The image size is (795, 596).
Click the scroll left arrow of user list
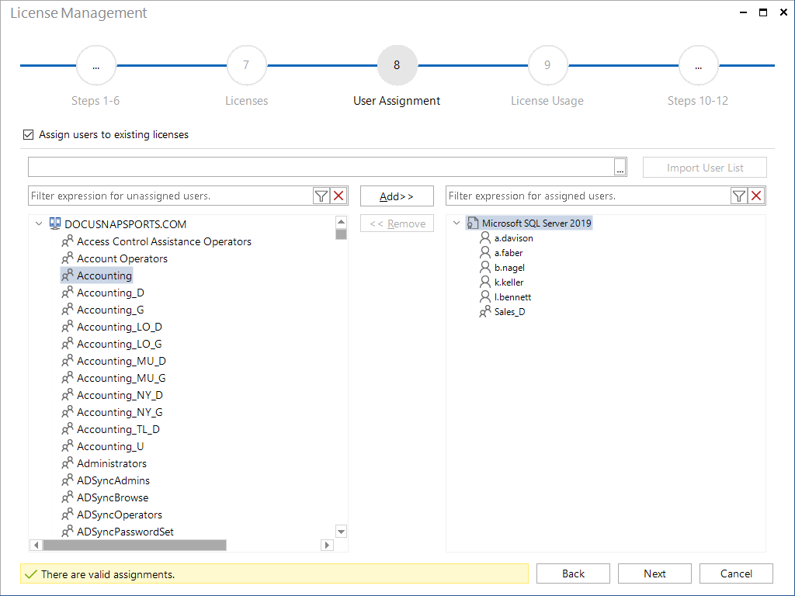tap(36, 546)
